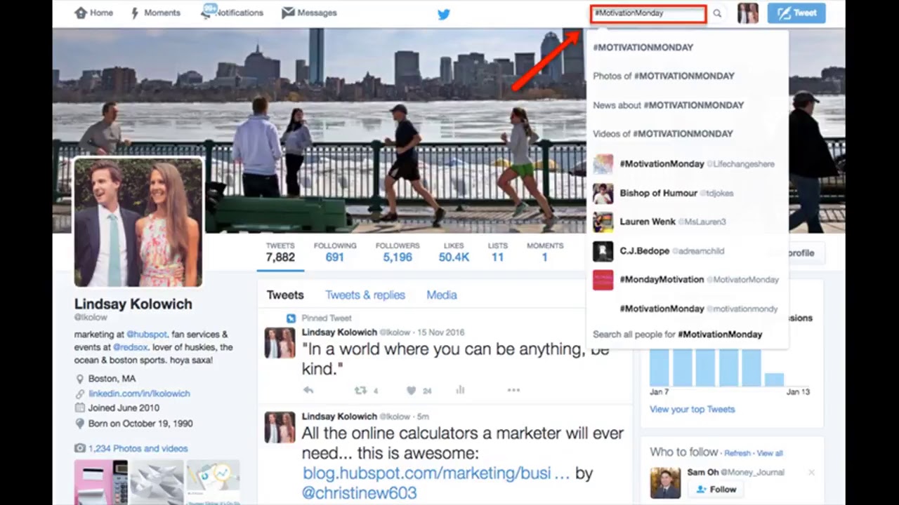View pinned tweet activity analytics icon
Screen dimensions: 899x505
[461, 391]
